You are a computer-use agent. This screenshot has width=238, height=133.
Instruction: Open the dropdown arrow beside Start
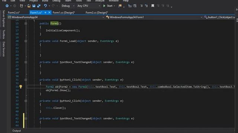point(114,6)
